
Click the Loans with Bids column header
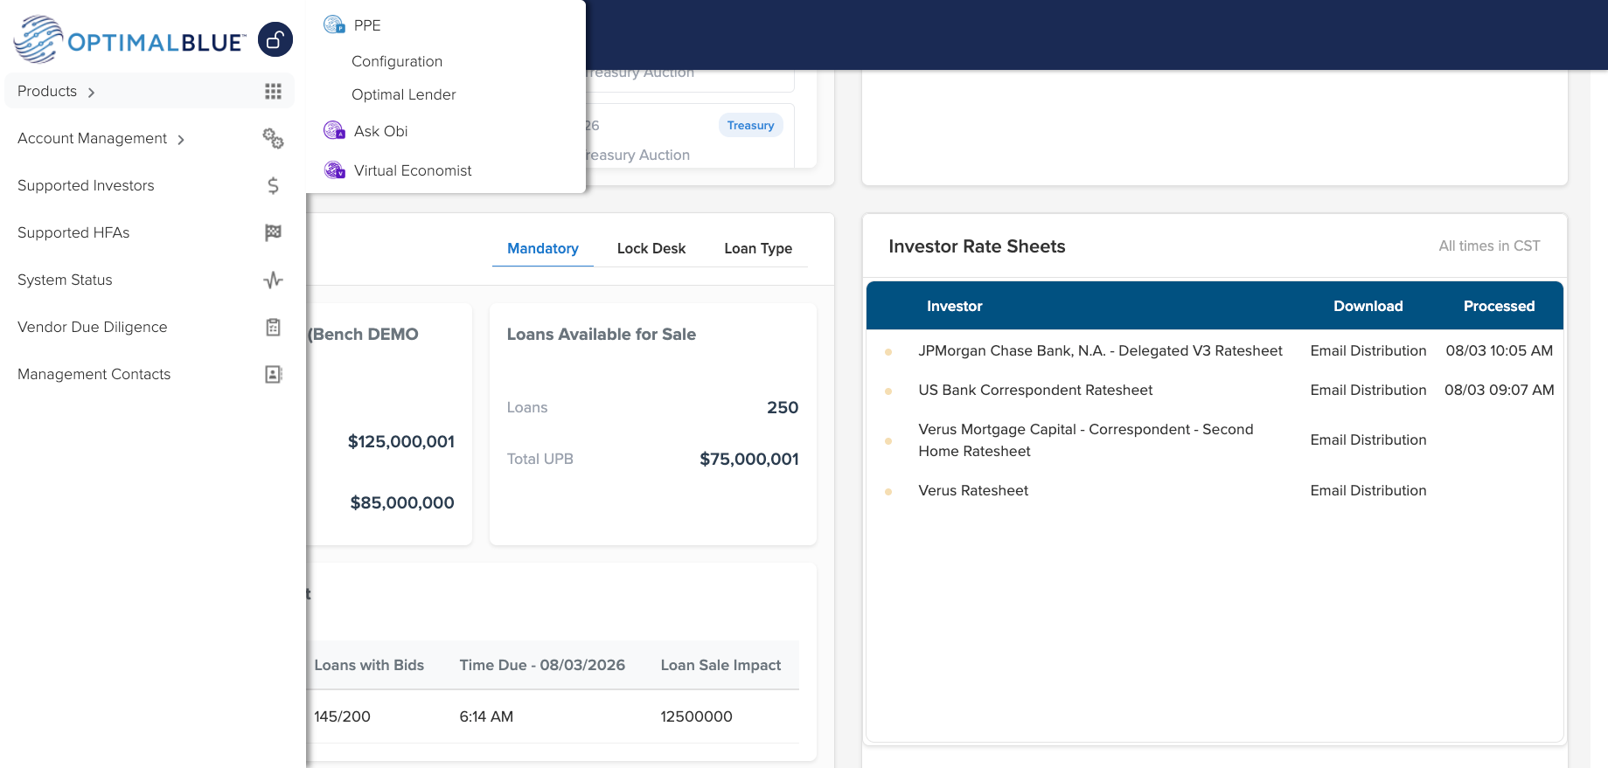[x=369, y=665]
